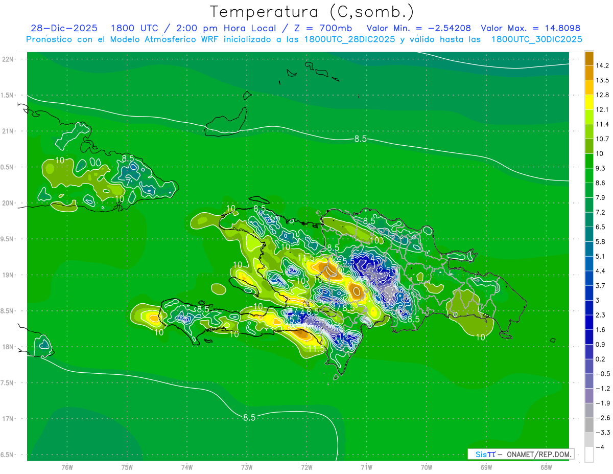Click the '75W' longitude axis label
Screen dimensions: 613x474
(x=127, y=467)
